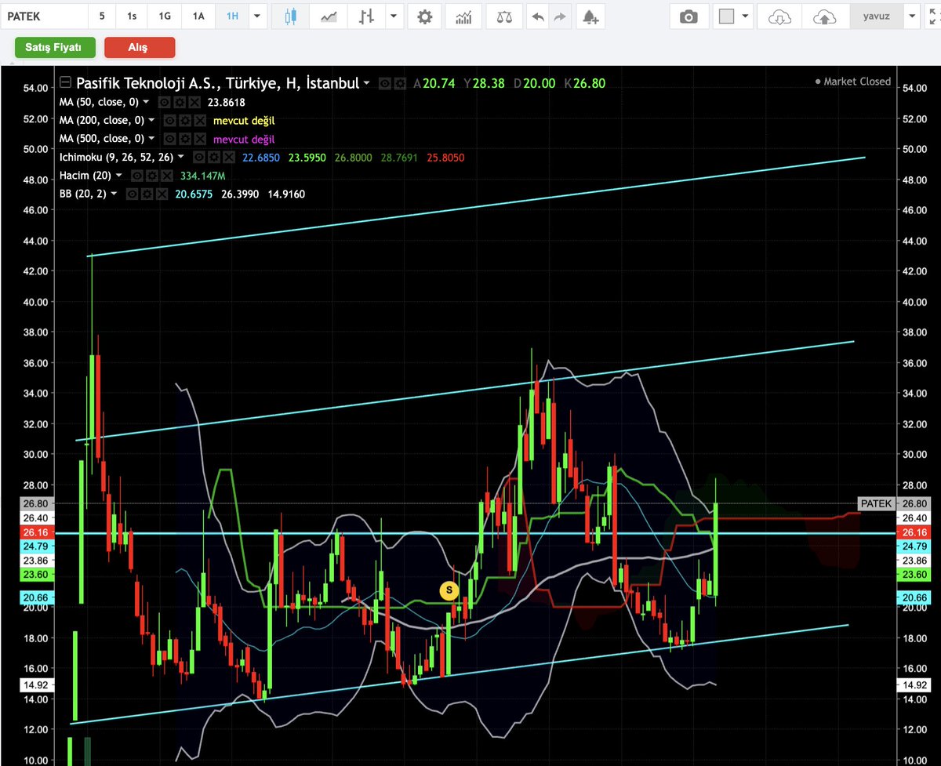Screen dimensions: 941x766
Task: Take a chart snapshot with the camera icon
Action: pos(688,16)
